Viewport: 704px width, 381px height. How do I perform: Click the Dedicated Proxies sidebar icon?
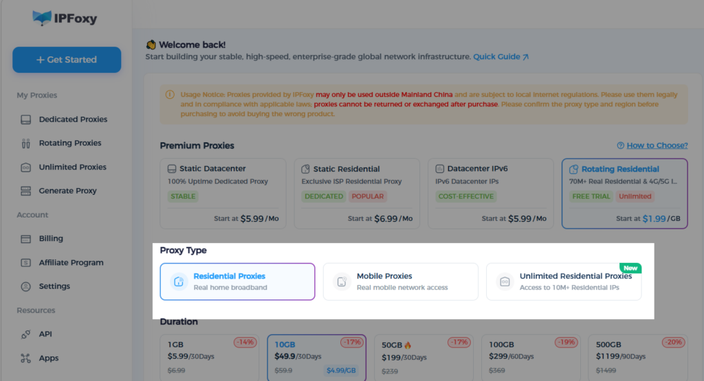tap(26, 119)
